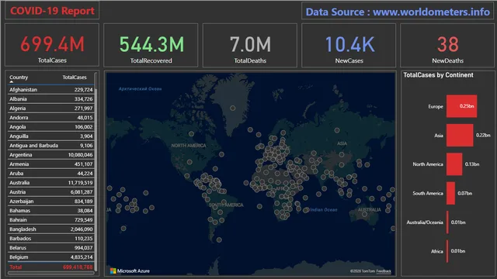Viewport: 497px width, 279px height.
Task: Click the 544.3M TotalRecovered card
Action: pos(151,45)
